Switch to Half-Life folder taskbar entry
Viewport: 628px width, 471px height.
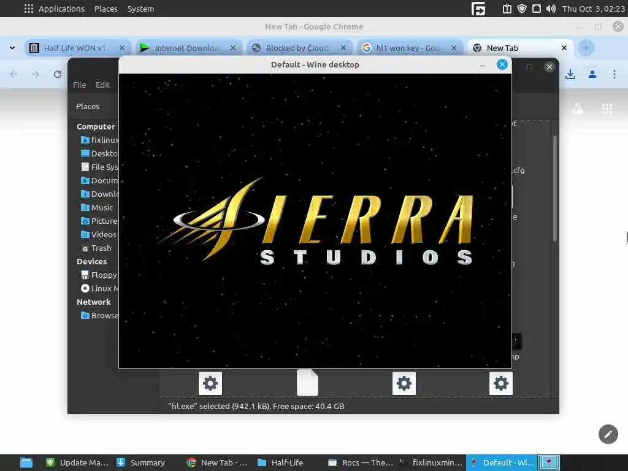[x=280, y=462]
